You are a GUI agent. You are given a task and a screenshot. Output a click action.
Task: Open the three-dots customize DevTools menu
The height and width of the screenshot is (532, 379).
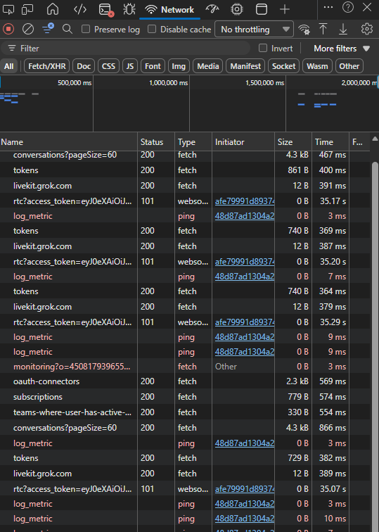coord(328,8)
